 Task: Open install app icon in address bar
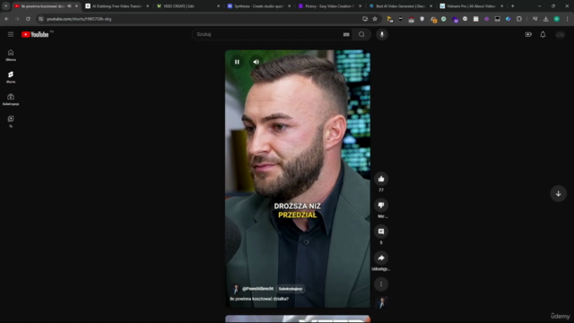click(365, 19)
